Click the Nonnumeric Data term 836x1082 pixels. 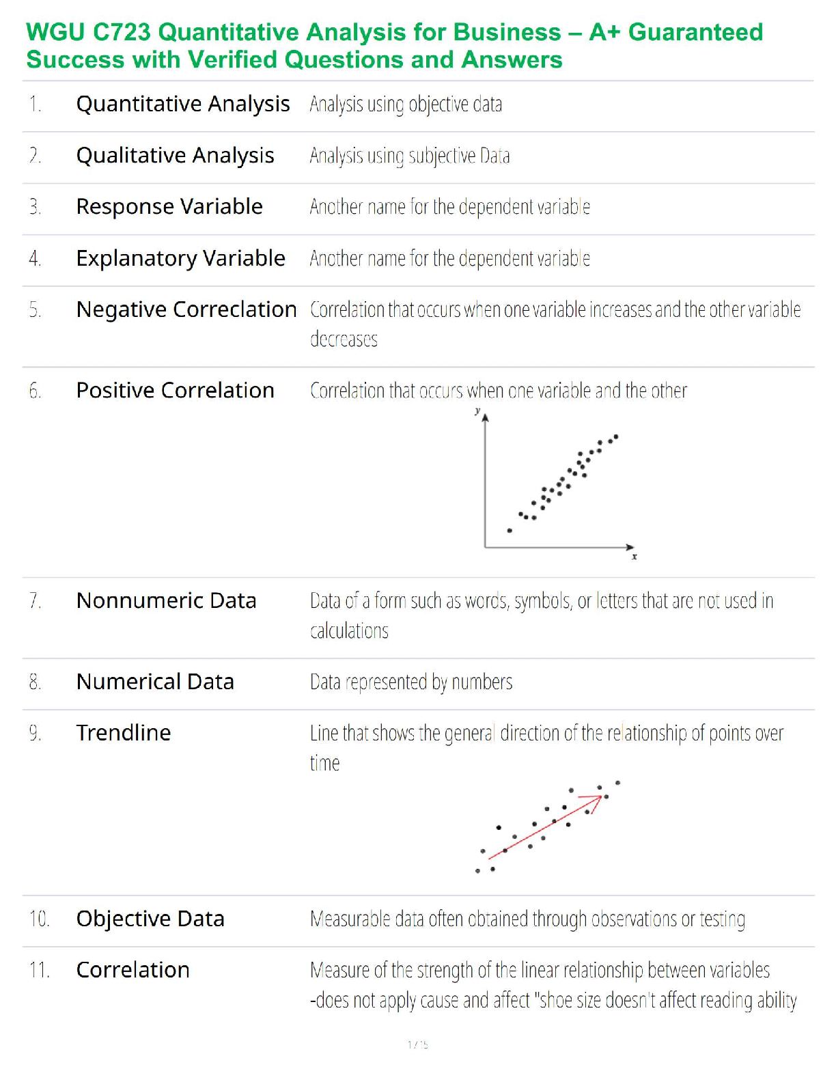[166, 600]
